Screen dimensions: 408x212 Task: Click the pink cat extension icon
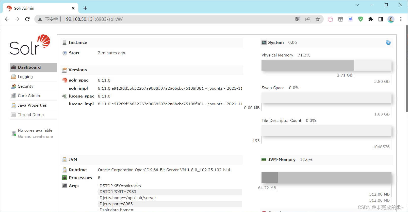[330, 19]
